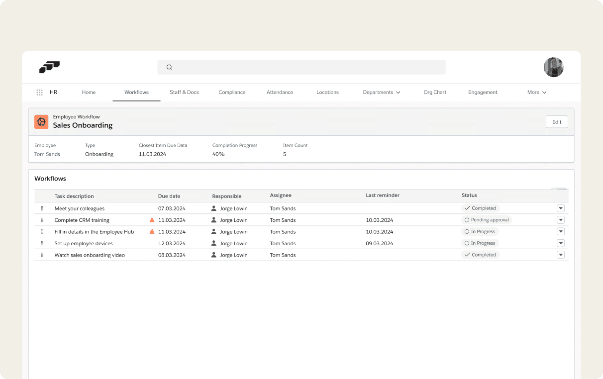Sort by Due date column header

169,196
